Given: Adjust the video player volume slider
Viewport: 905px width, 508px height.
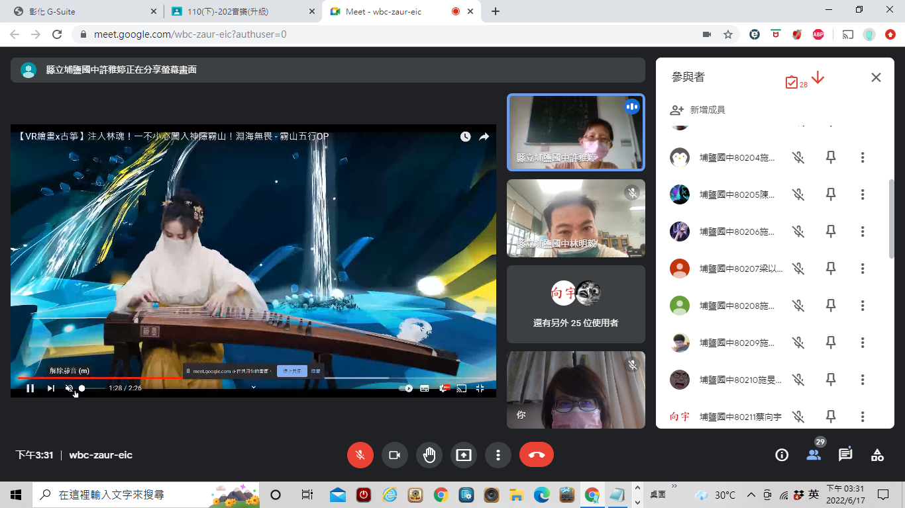Looking at the screenshot, I should tap(91, 388).
